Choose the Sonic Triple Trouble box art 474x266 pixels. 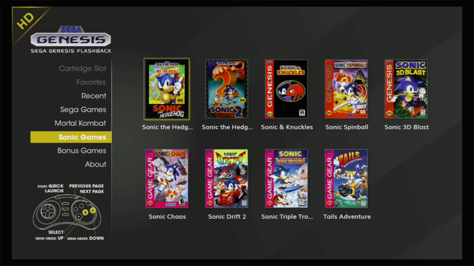(286, 178)
